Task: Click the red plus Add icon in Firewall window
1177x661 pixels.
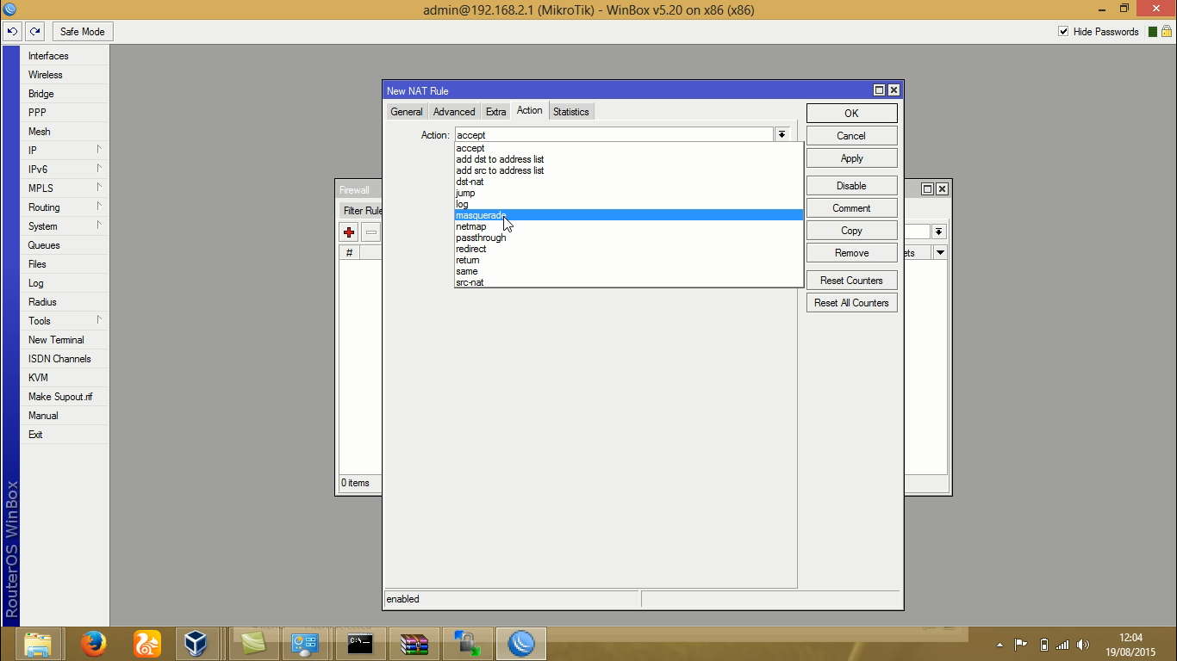Action: [x=349, y=232]
